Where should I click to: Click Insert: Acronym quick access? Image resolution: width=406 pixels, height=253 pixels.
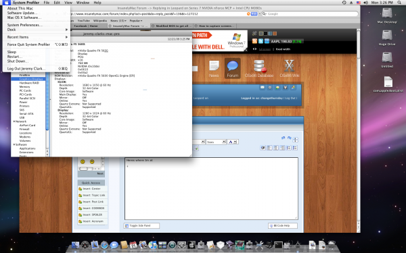pyautogui.click(x=91, y=221)
